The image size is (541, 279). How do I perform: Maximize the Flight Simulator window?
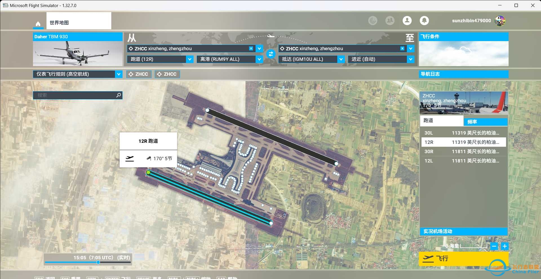tap(516, 5)
